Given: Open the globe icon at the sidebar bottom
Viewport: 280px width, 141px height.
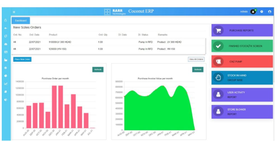Looking at the screenshot, I should pos(6,100).
